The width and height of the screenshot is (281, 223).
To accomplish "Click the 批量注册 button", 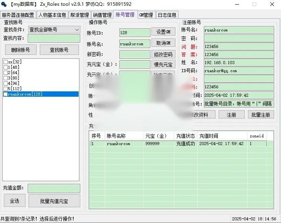I will [261, 115].
